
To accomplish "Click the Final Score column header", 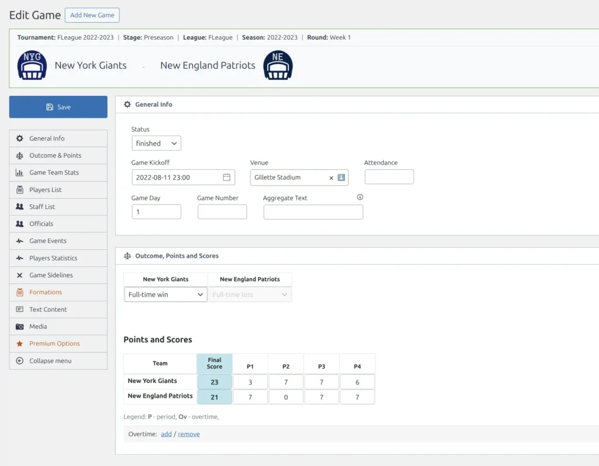I will click(215, 363).
